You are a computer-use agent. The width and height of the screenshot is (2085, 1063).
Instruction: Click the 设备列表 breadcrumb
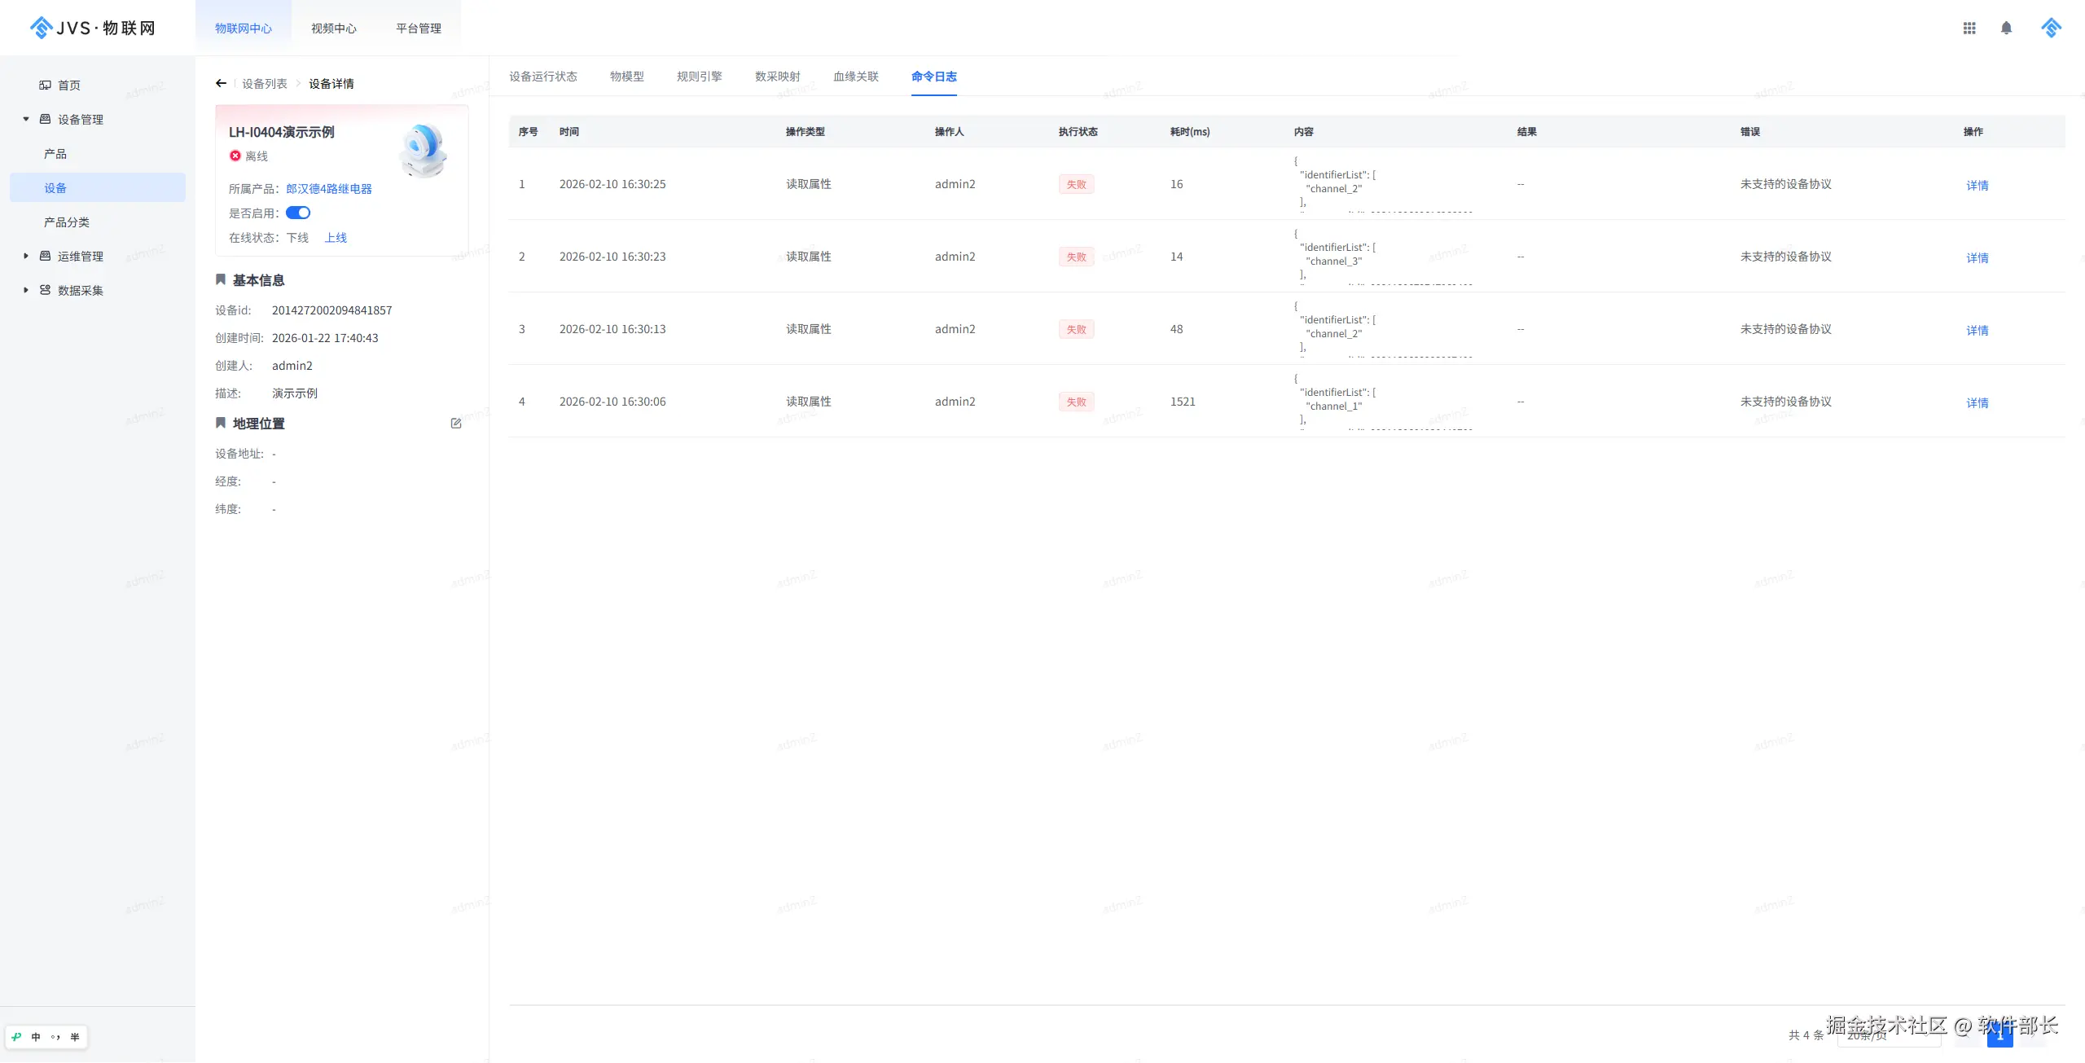tap(264, 84)
